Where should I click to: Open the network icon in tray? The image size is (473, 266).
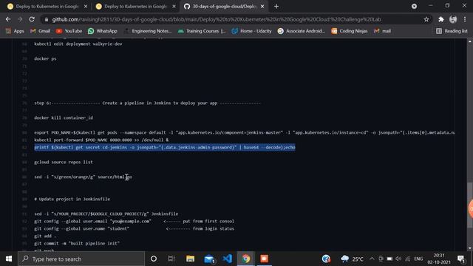tap(408, 259)
